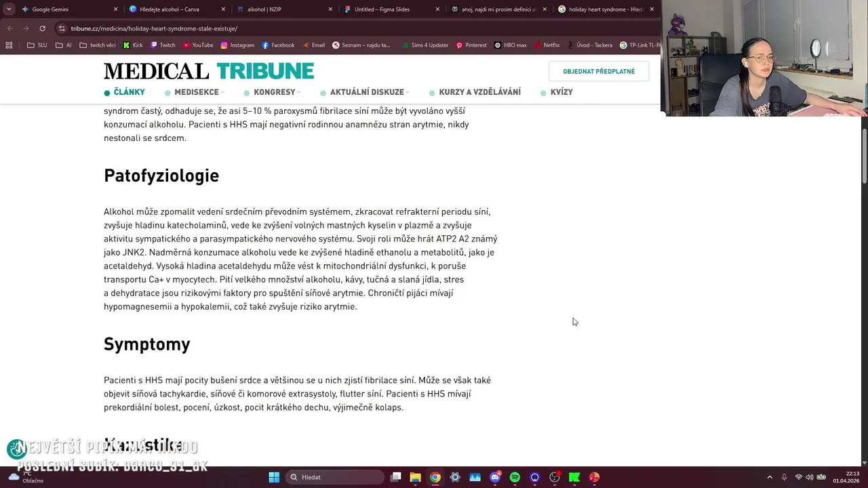Image resolution: width=868 pixels, height=488 pixels.
Task: Switch to the holiday heart syndrome search tab
Action: 606,9
